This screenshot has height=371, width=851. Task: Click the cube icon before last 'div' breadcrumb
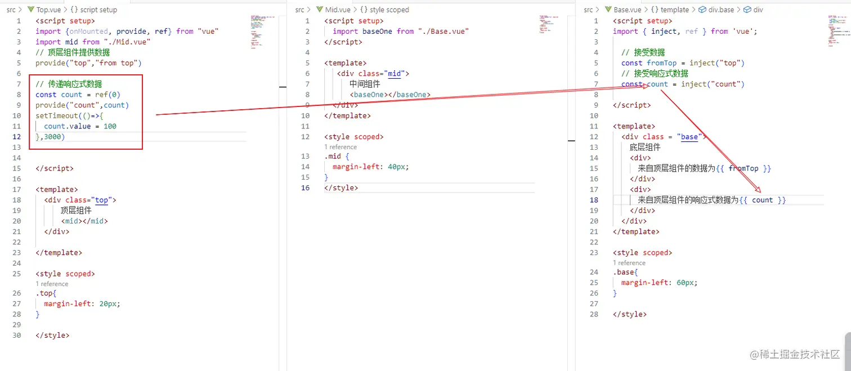747,10
